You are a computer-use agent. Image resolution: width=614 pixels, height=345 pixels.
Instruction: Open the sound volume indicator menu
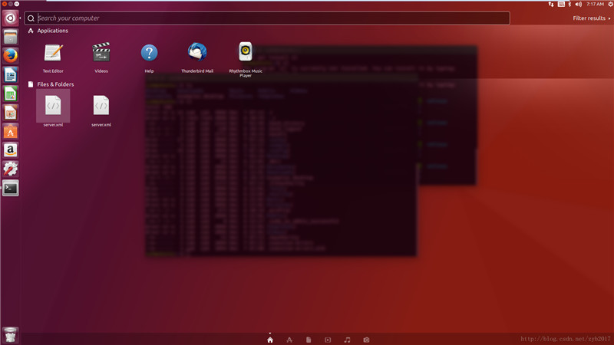(x=578, y=4)
